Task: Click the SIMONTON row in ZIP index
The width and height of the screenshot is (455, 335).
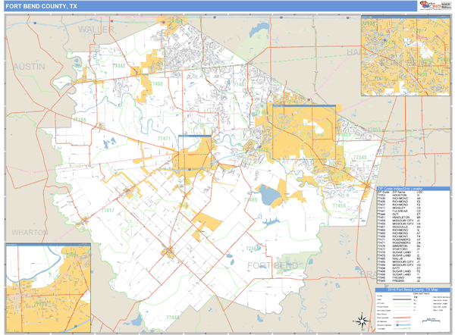Action: [x=399, y=246]
